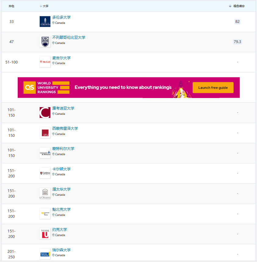The image size is (257, 262).
Task: Open the 不列颠哥伦比亚大学 link
Action: 69,38
